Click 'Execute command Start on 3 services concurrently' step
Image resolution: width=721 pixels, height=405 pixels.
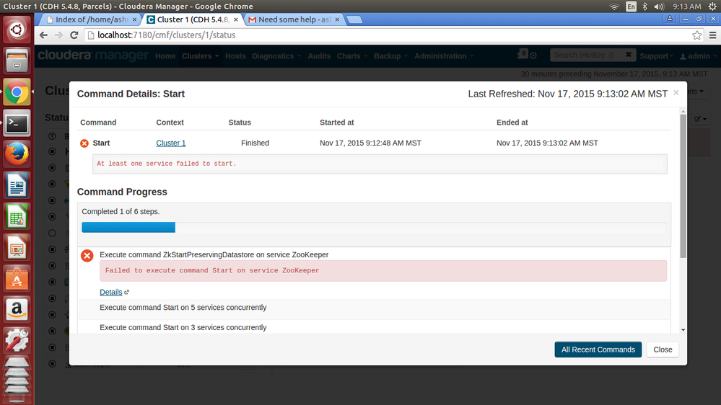point(183,327)
